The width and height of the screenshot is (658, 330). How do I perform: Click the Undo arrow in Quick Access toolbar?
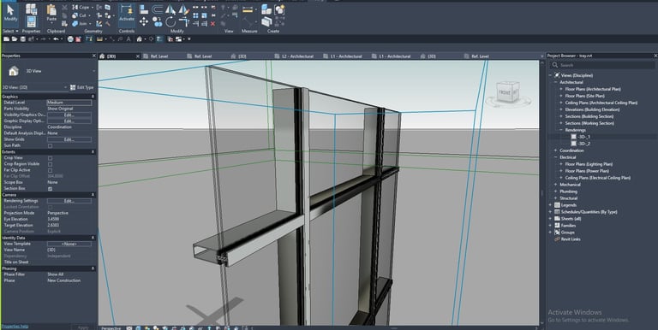tap(56, 39)
